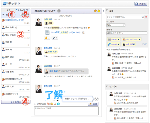The width and height of the screenshot is (150, 123).
Task: Click the preview icon after attachment size
Action: coord(83,32)
